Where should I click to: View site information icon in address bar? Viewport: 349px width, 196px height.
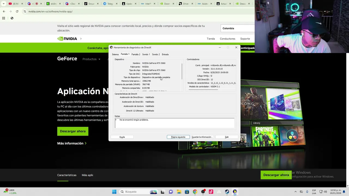pos(25,11)
